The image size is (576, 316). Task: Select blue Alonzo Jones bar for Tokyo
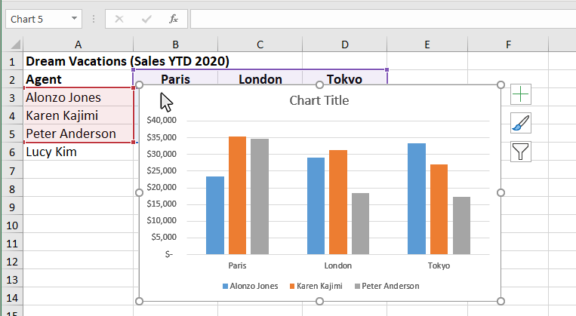click(x=417, y=199)
